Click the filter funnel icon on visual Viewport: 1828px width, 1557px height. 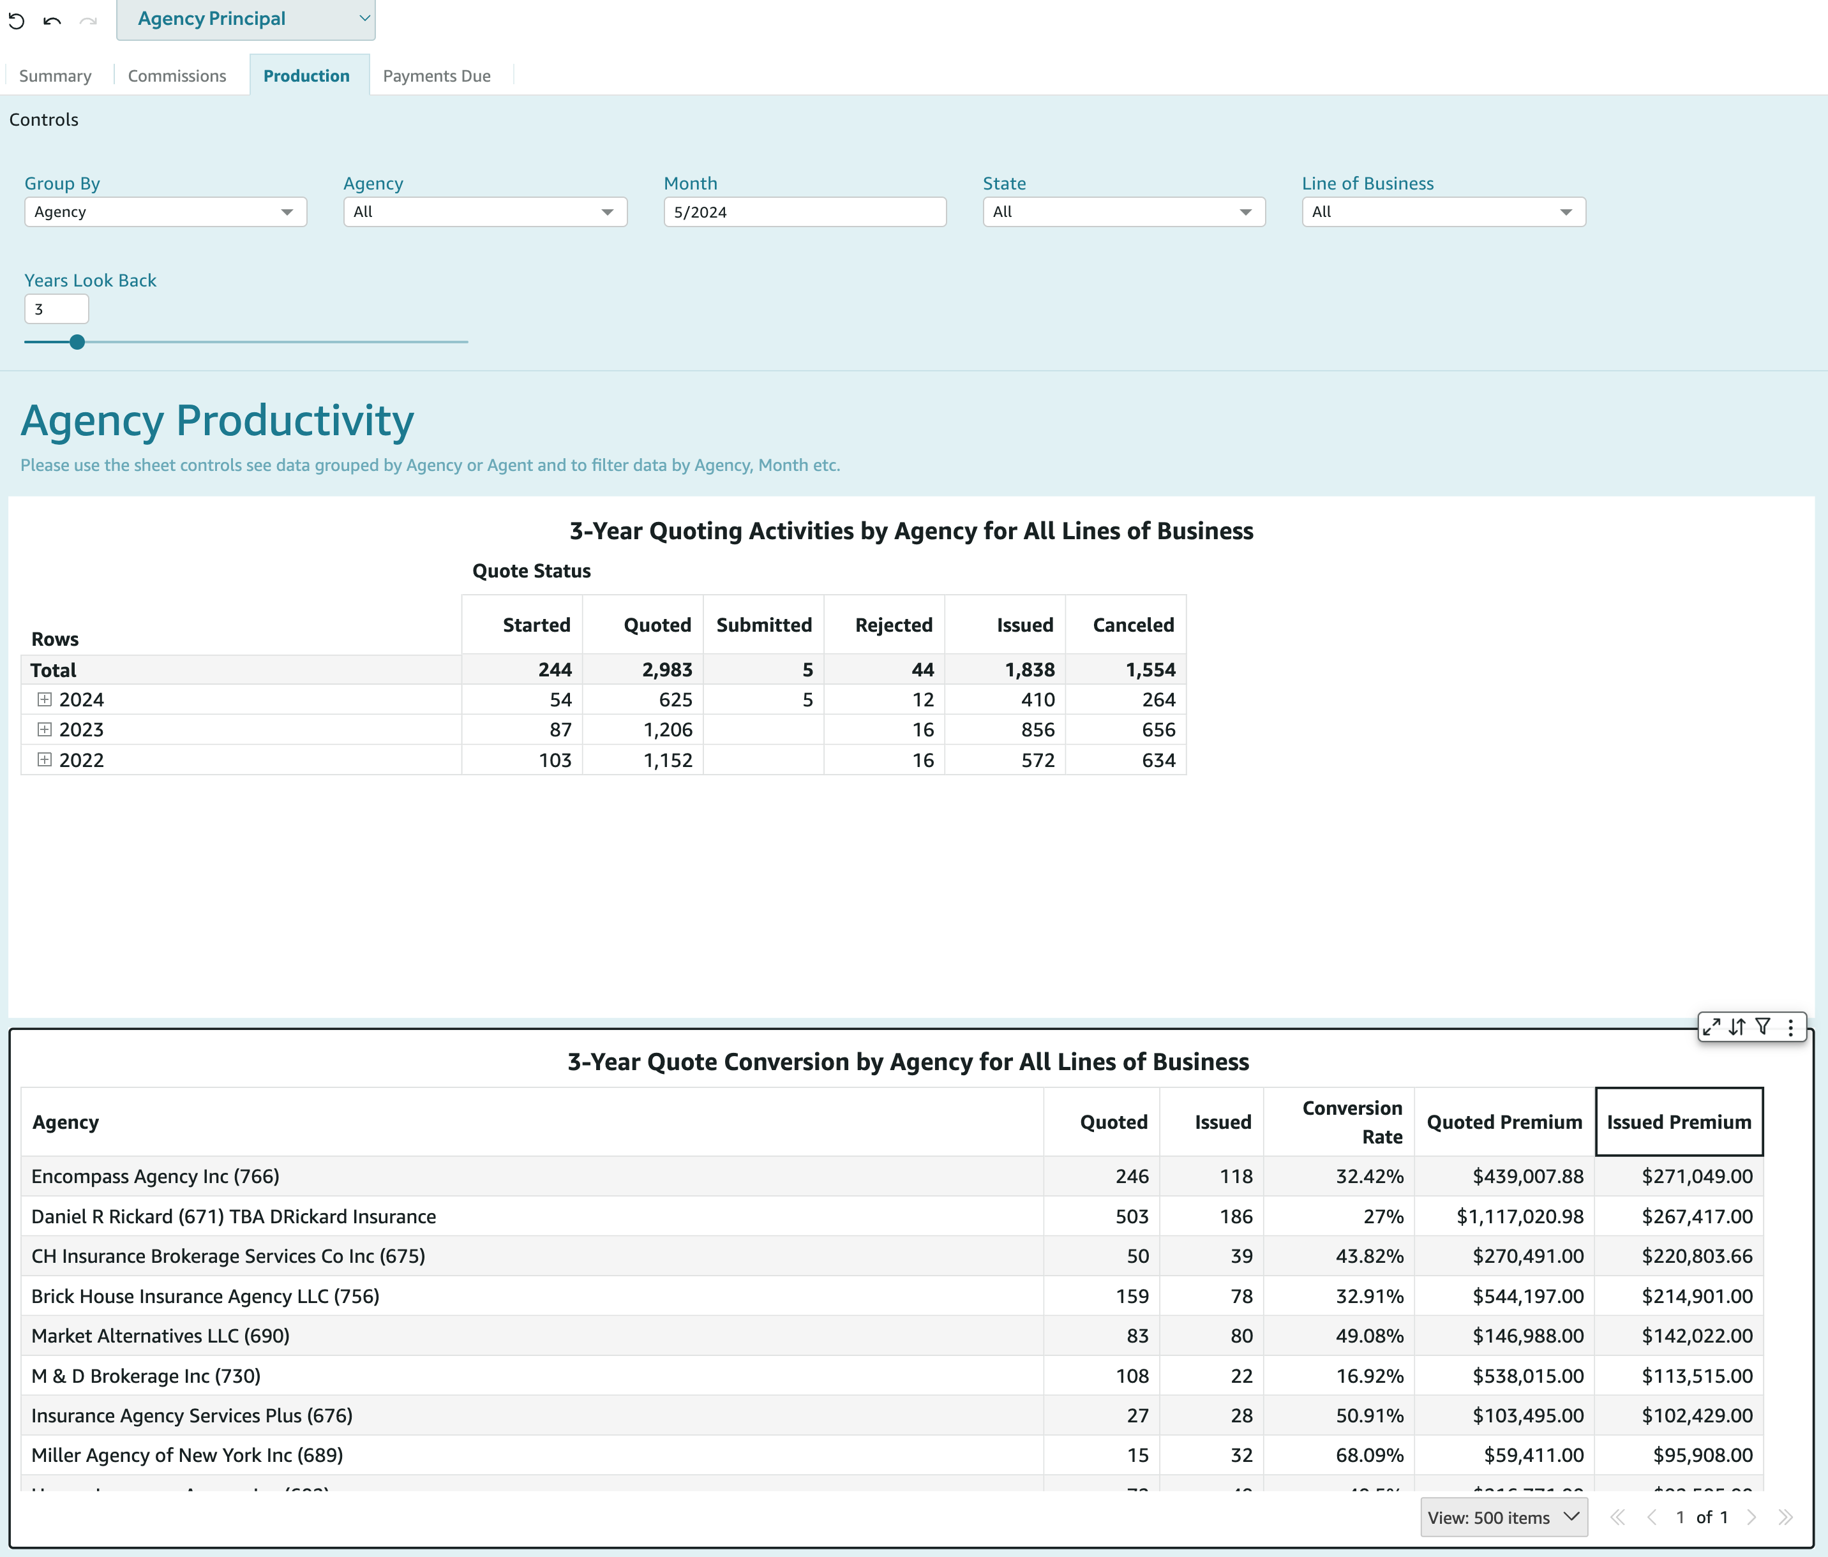(x=1763, y=1027)
